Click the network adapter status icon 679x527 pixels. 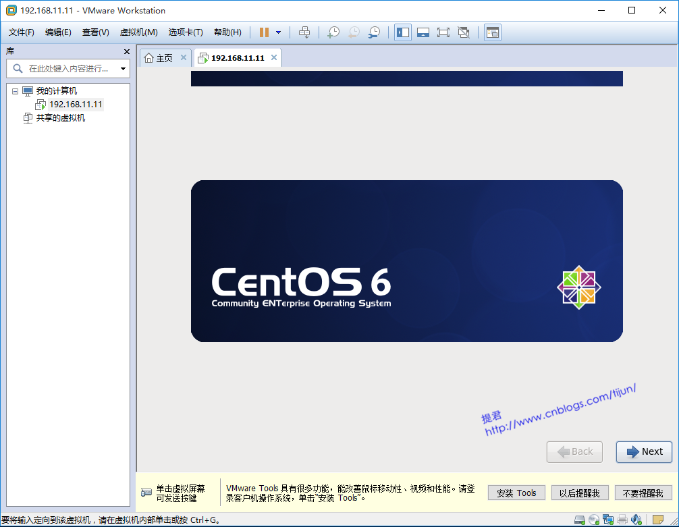(608, 520)
